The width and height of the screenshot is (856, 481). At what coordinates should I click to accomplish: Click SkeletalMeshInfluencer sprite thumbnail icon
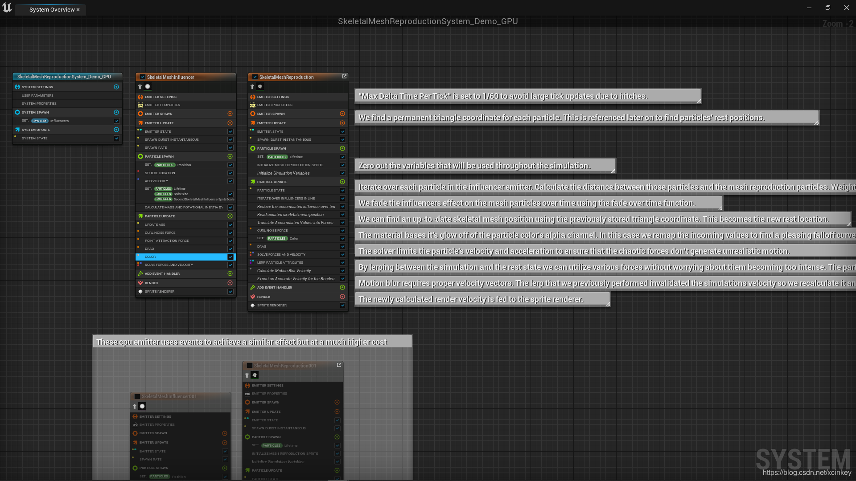pos(148,87)
